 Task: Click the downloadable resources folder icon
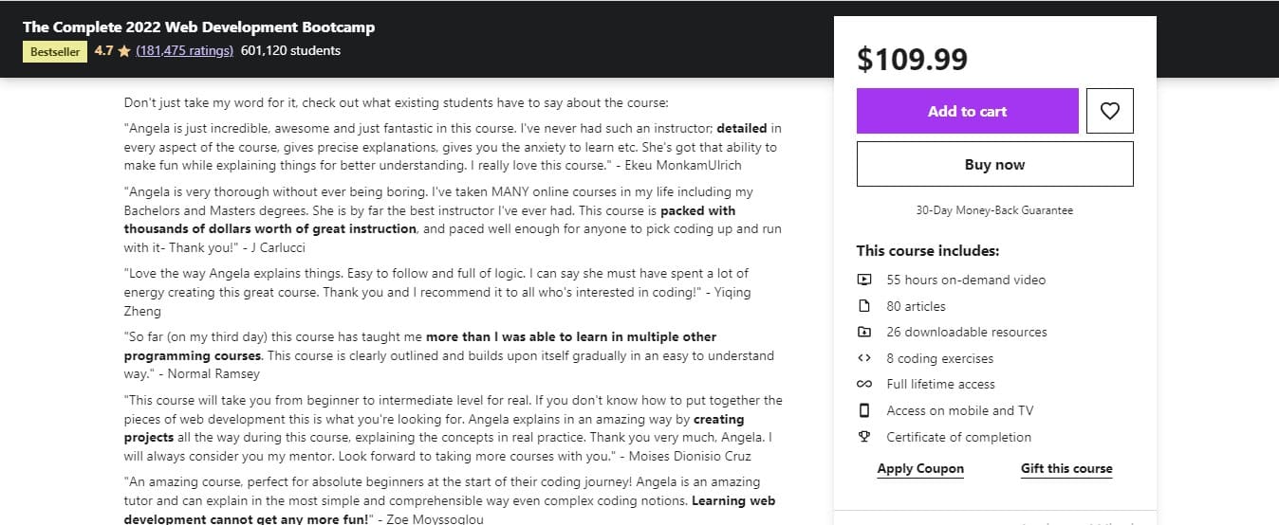click(x=864, y=333)
